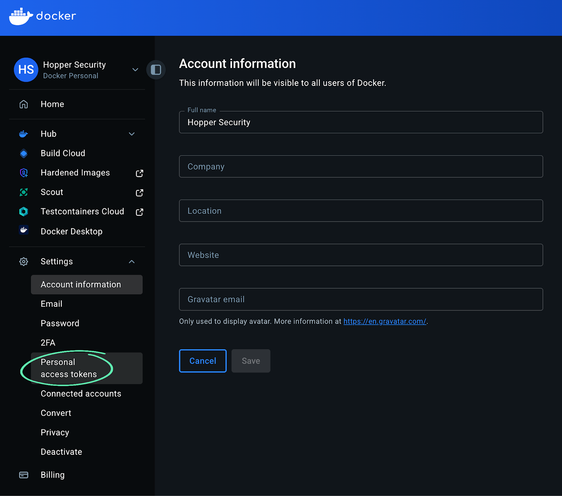Image resolution: width=562 pixels, height=496 pixels.
Task: Click the Hardened Images shield icon
Action: click(x=24, y=173)
